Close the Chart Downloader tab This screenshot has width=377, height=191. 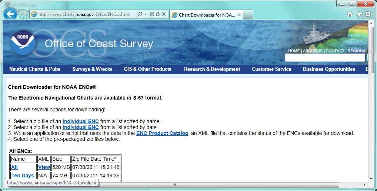239,15
